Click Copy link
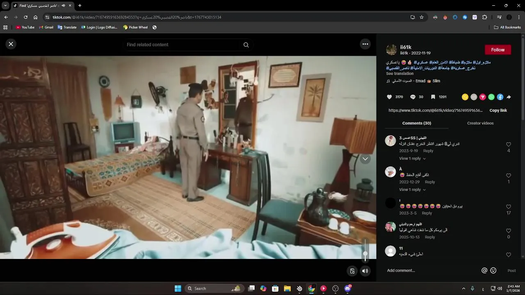This screenshot has width=525, height=295. pos(498,111)
